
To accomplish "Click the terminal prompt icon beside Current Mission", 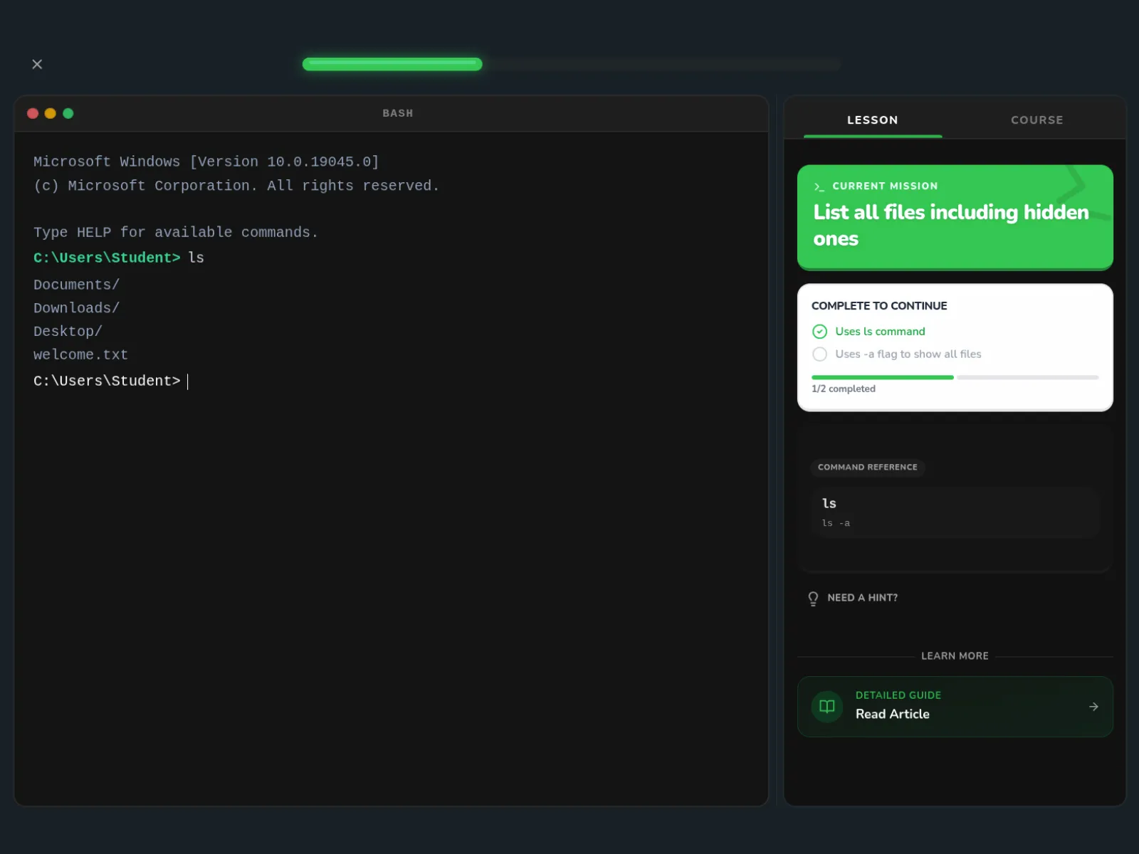I will (819, 186).
